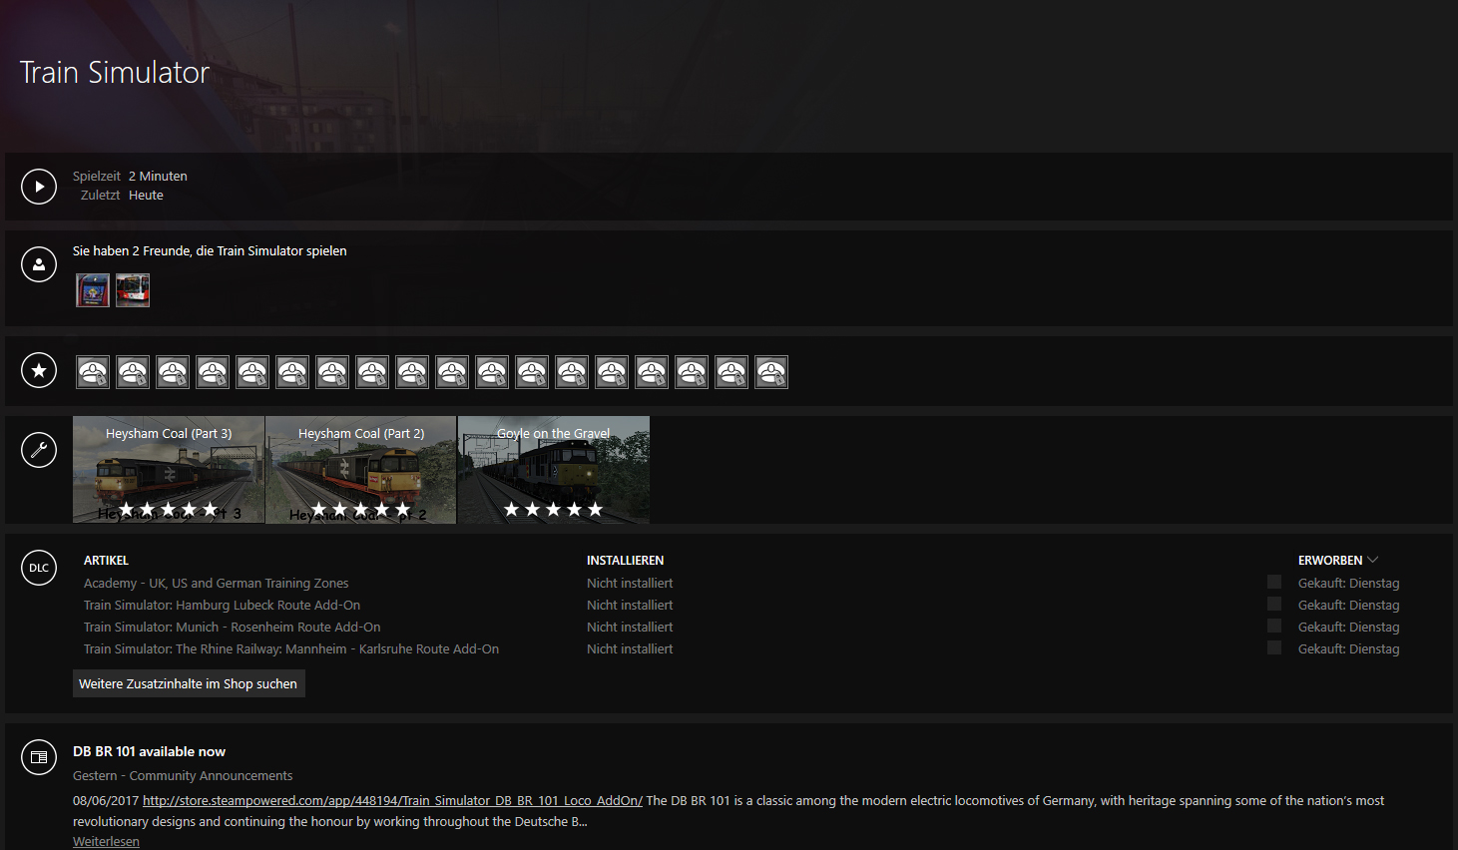Screen dimensions: 1458x850
Task: Click the Zuletzt Heute text
Action: (x=122, y=195)
